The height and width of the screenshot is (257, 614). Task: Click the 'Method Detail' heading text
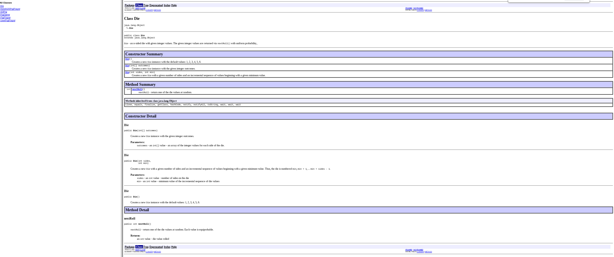click(x=137, y=210)
